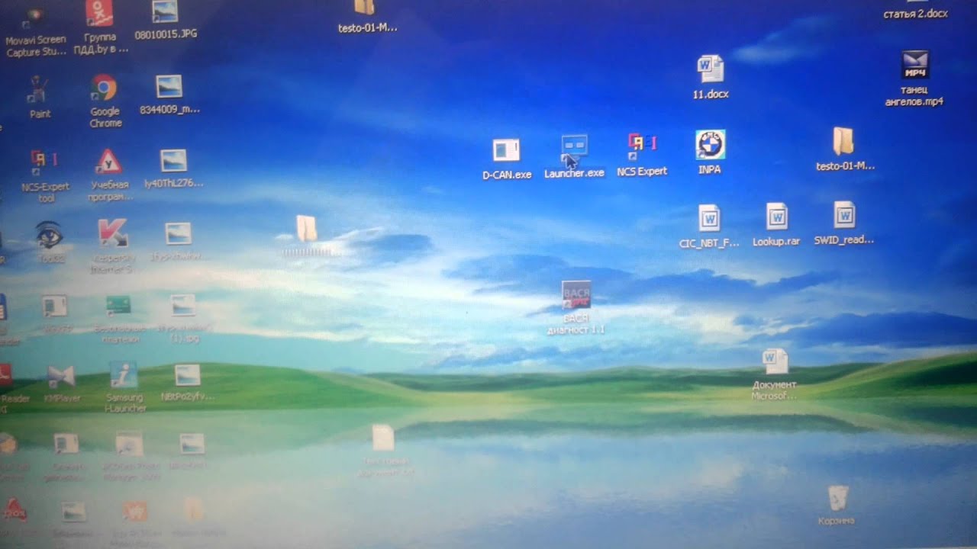Image resolution: width=977 pixels, height=549 pixels.
Task: Select the NbtPo2yfv... picture file
Action: pyautogui.click(x=187, y=374)
